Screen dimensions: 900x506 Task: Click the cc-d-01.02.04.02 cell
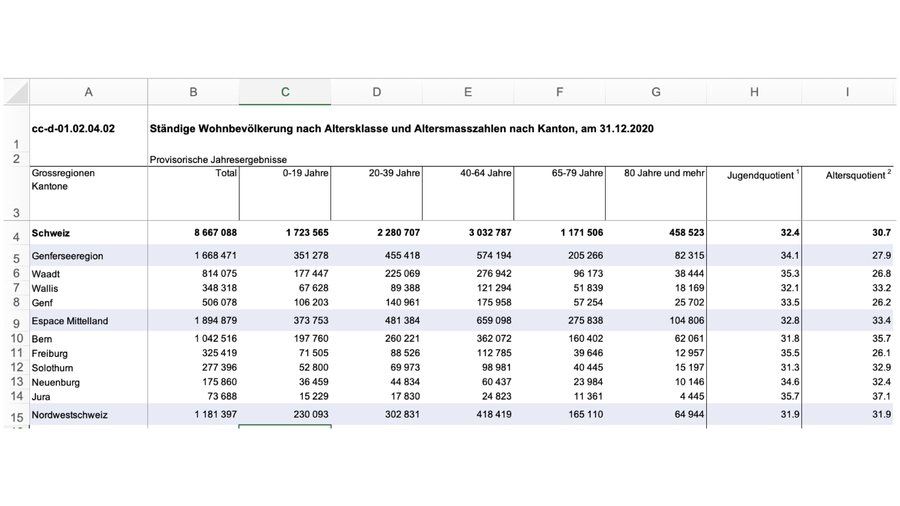click(73, 129)
